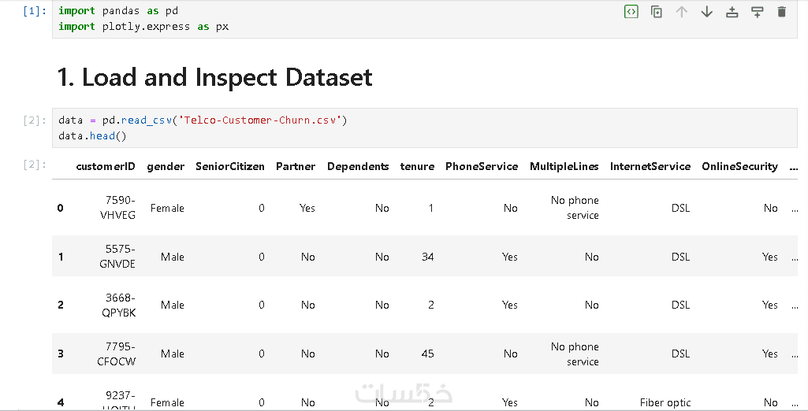808x411 pixels.
Task: Click the [1] input cell prompt
Action: [35, 11]
